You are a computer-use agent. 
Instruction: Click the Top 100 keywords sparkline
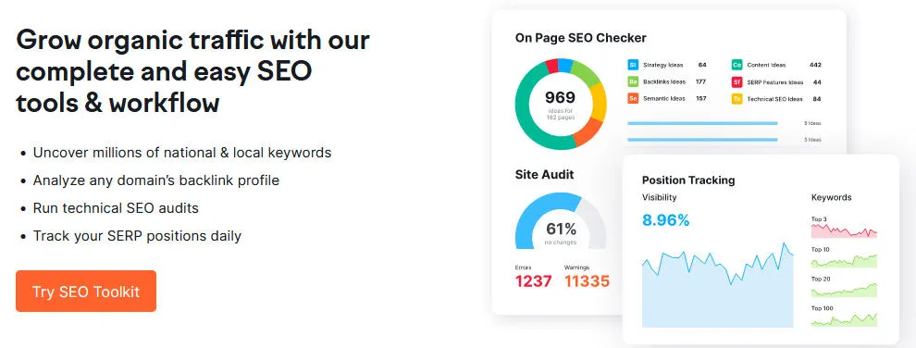click(x=844, y=319)
